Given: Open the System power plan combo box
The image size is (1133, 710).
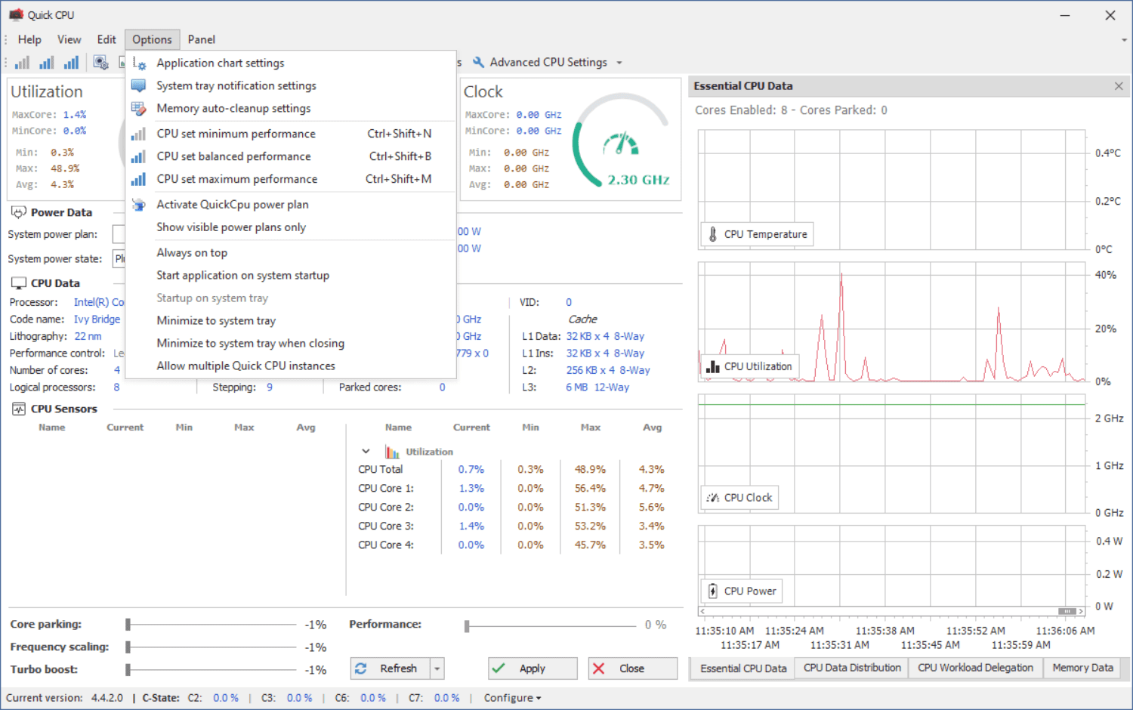Looking at the screenshot, I should tap(119, 234).
